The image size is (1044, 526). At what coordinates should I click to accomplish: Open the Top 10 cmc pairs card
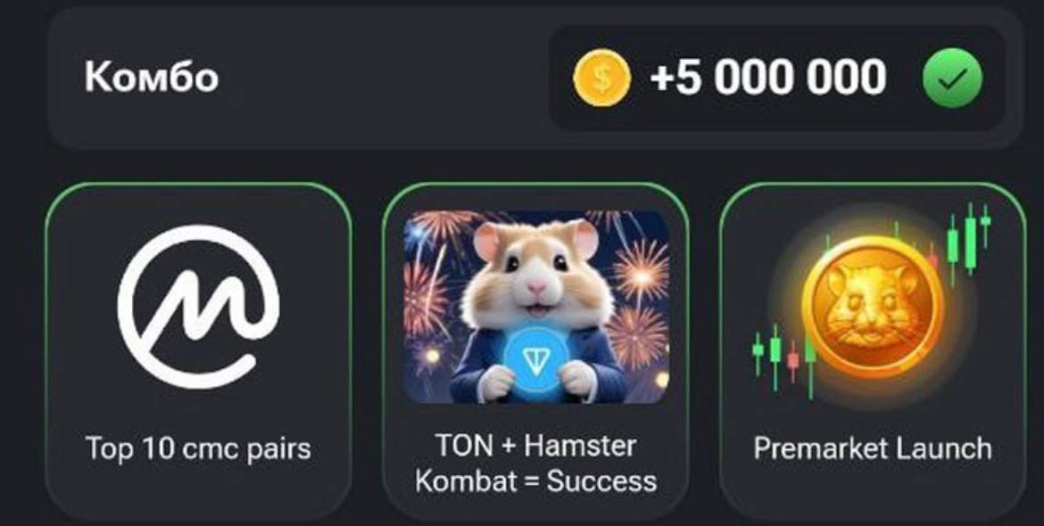point(198,352)
